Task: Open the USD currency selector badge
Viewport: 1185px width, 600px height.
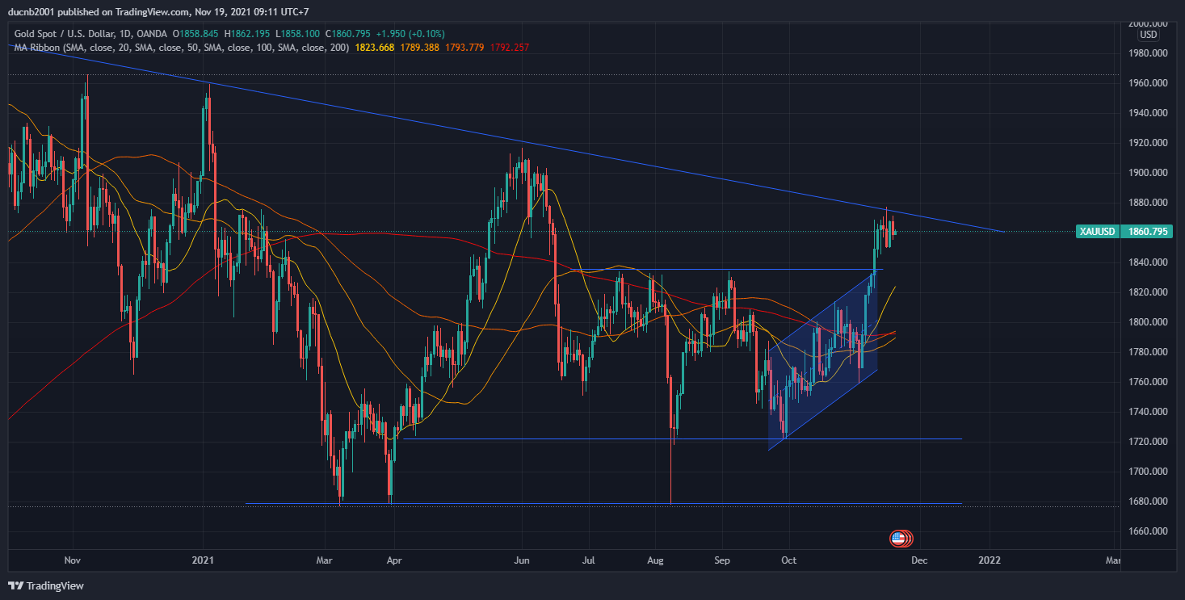Action: pyautogui.click(x=1148, y=35)
